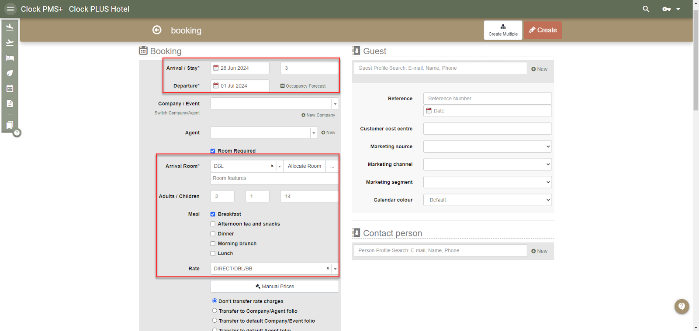Open the Calendar colour dropdown
Viewport: 699px width, 331px height.
(487, 200)
